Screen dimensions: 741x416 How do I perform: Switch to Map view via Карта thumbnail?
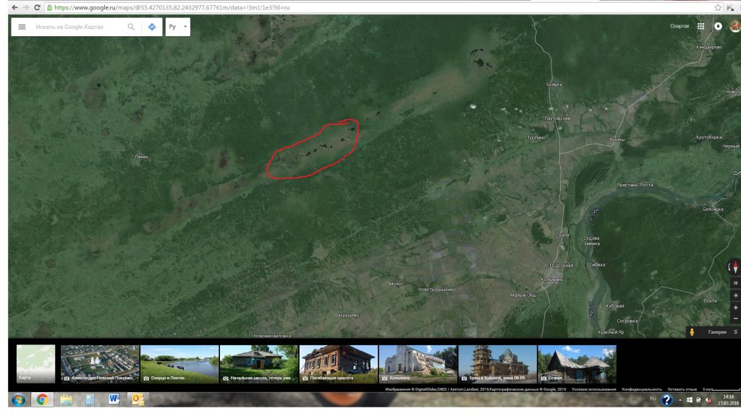(x=35, y=363)
